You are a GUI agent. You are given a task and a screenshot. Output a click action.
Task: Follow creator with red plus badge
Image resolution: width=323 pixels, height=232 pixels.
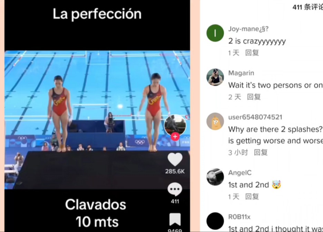coord(175,136)
